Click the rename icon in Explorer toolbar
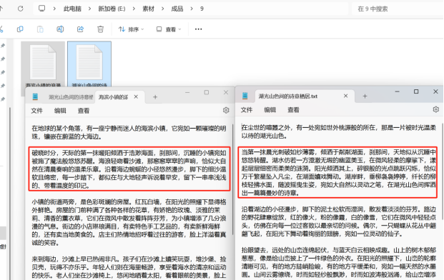Screen dimensions: 444x280 click(x=60, y=29)
